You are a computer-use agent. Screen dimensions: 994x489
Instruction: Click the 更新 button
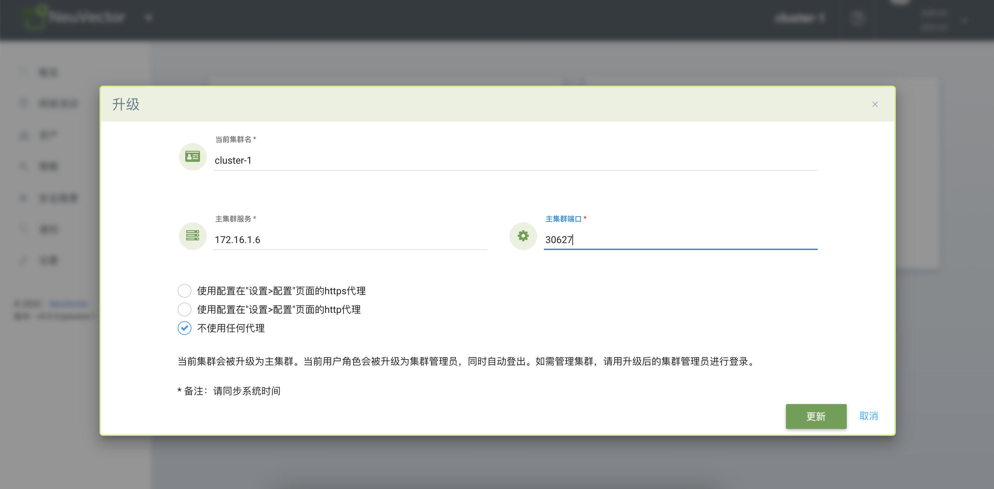click(816, 416)
